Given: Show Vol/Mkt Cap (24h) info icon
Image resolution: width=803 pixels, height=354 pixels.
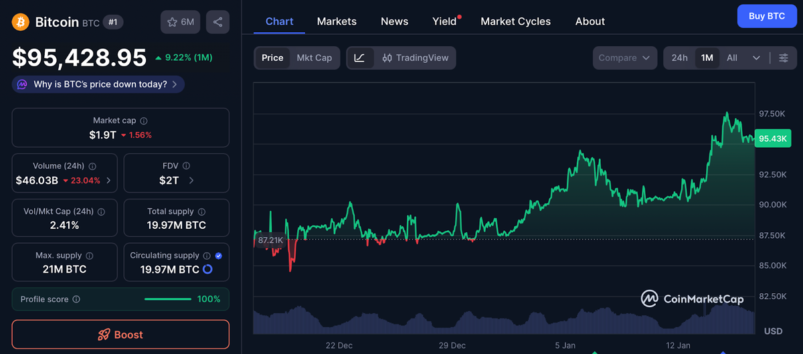Looking at the screenshot, I should [101, 211].
